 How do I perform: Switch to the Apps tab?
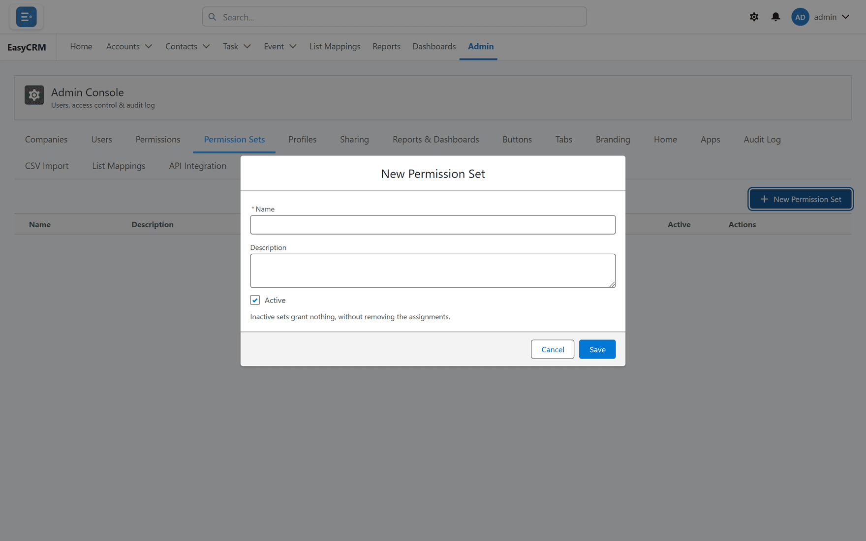tap(710, 139)
